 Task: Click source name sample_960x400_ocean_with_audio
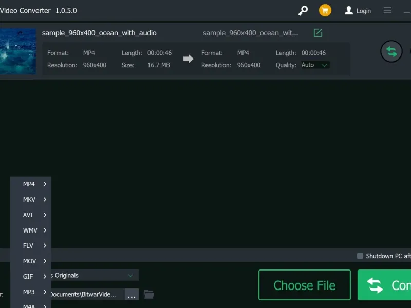(x=99, y=33)
